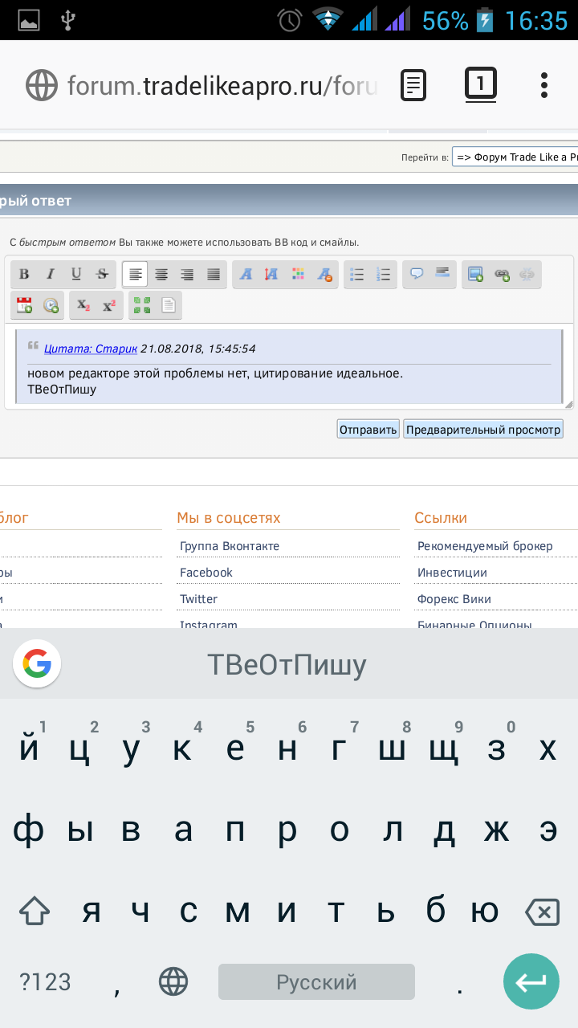Image resolution: width=578 pixels, height=1028 pixels.
Task: Insert horizontal rule icon
Action: 442,275
